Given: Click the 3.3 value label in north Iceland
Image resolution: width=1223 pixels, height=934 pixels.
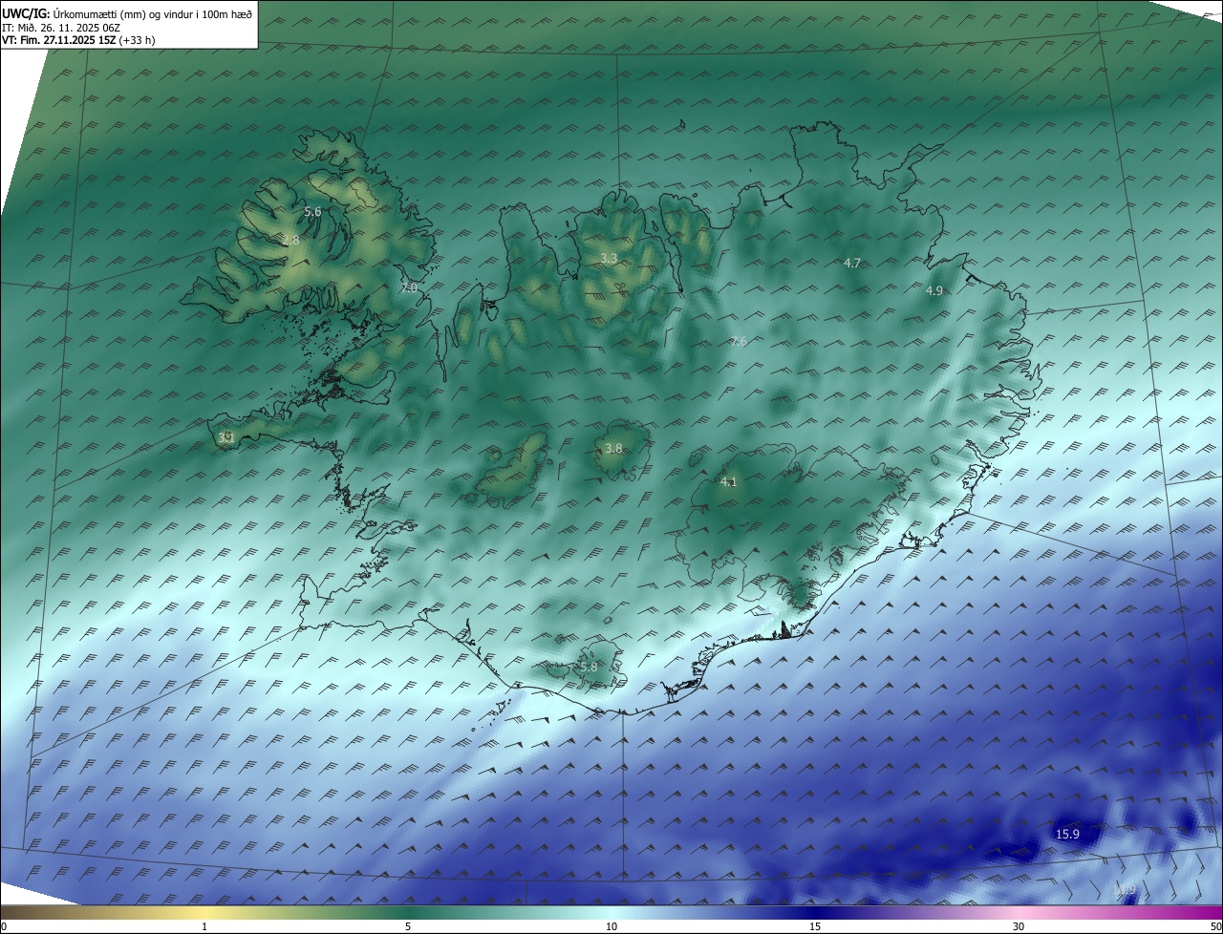Looking at the screenshot, I should (x=609, y=259).
